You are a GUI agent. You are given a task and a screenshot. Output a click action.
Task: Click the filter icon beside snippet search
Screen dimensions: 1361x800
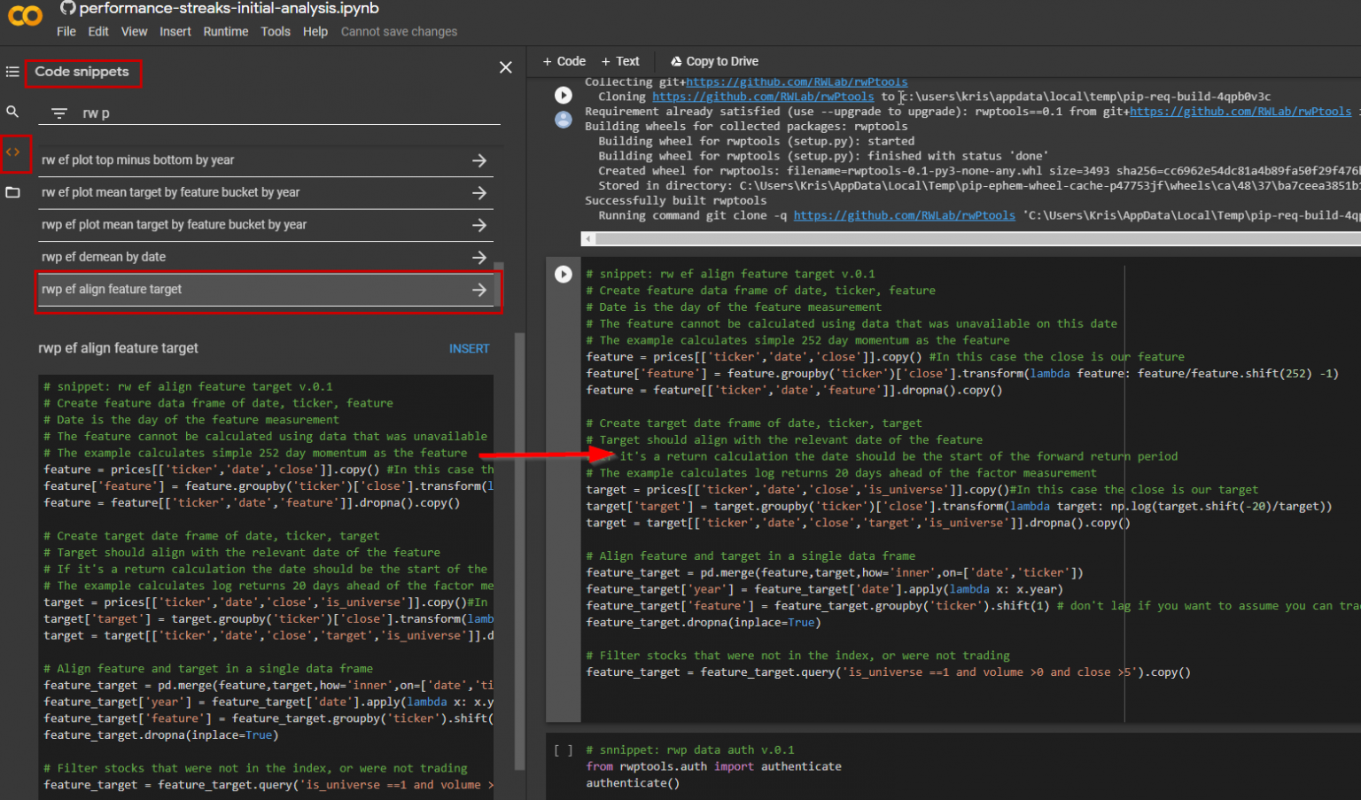click(x=59, y=113)
